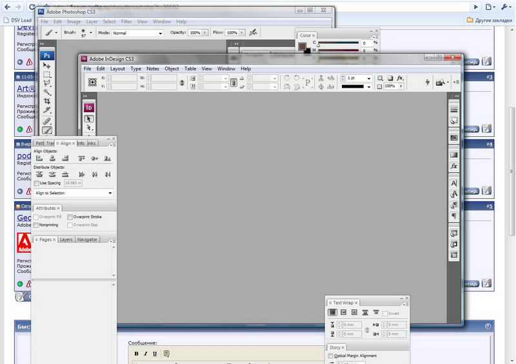Click Distribute top edges icon
The height and width of the screenshot is (364, 516).
click(x=39, y=174)
